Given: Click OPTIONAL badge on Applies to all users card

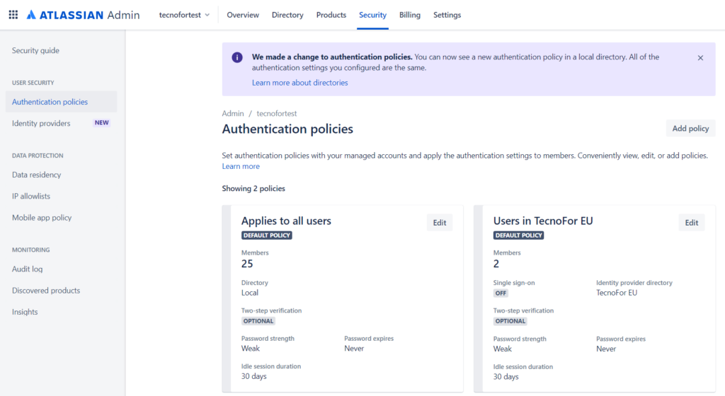Looking at the screenshot, I should pos(258,321).
